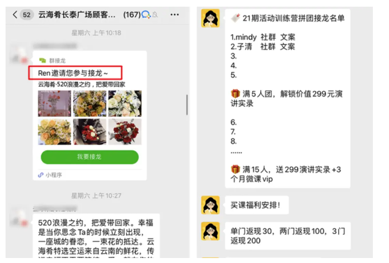The image size is (389, 263).
Task: Tap blurred sender avatar above 群接龙 card
Action: [x=19, y=54]
